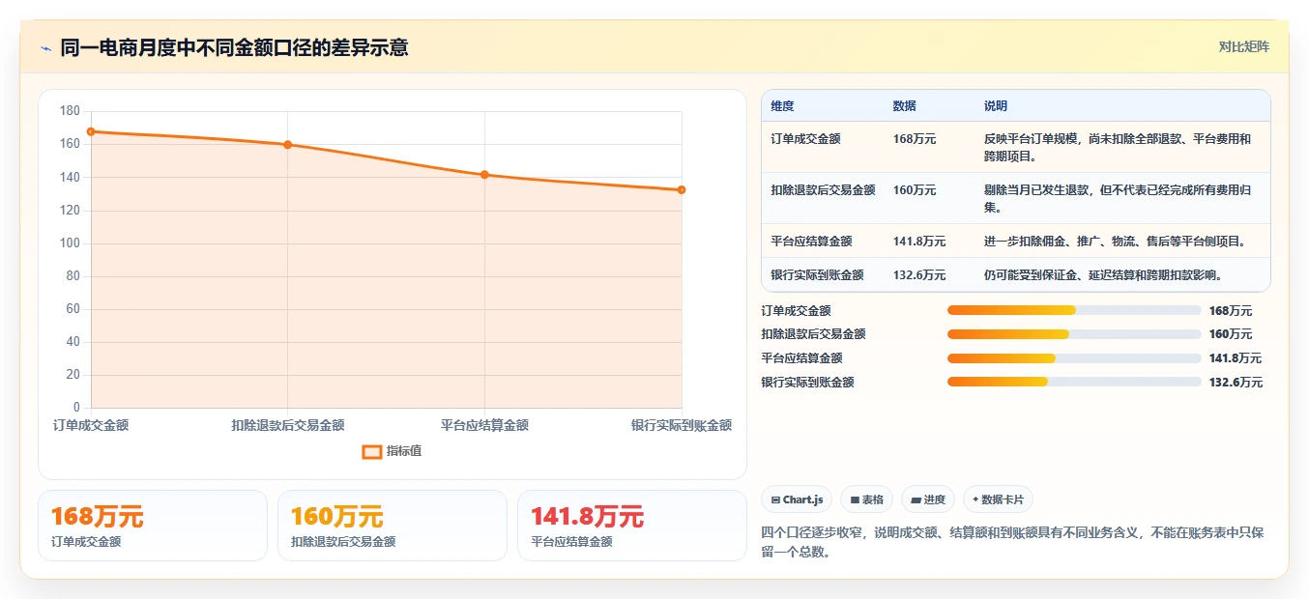
Task: Click the 订单成交金额 data point on chart
Action: pyautogui.click(x=91, y=131)
